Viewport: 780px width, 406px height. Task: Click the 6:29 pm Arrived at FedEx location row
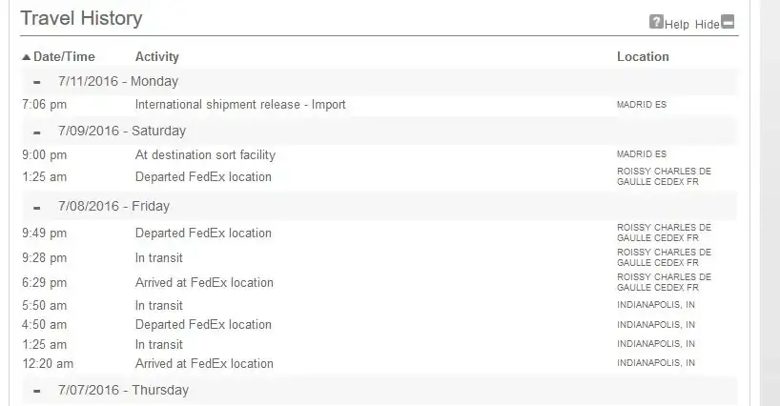click(379, 283)
